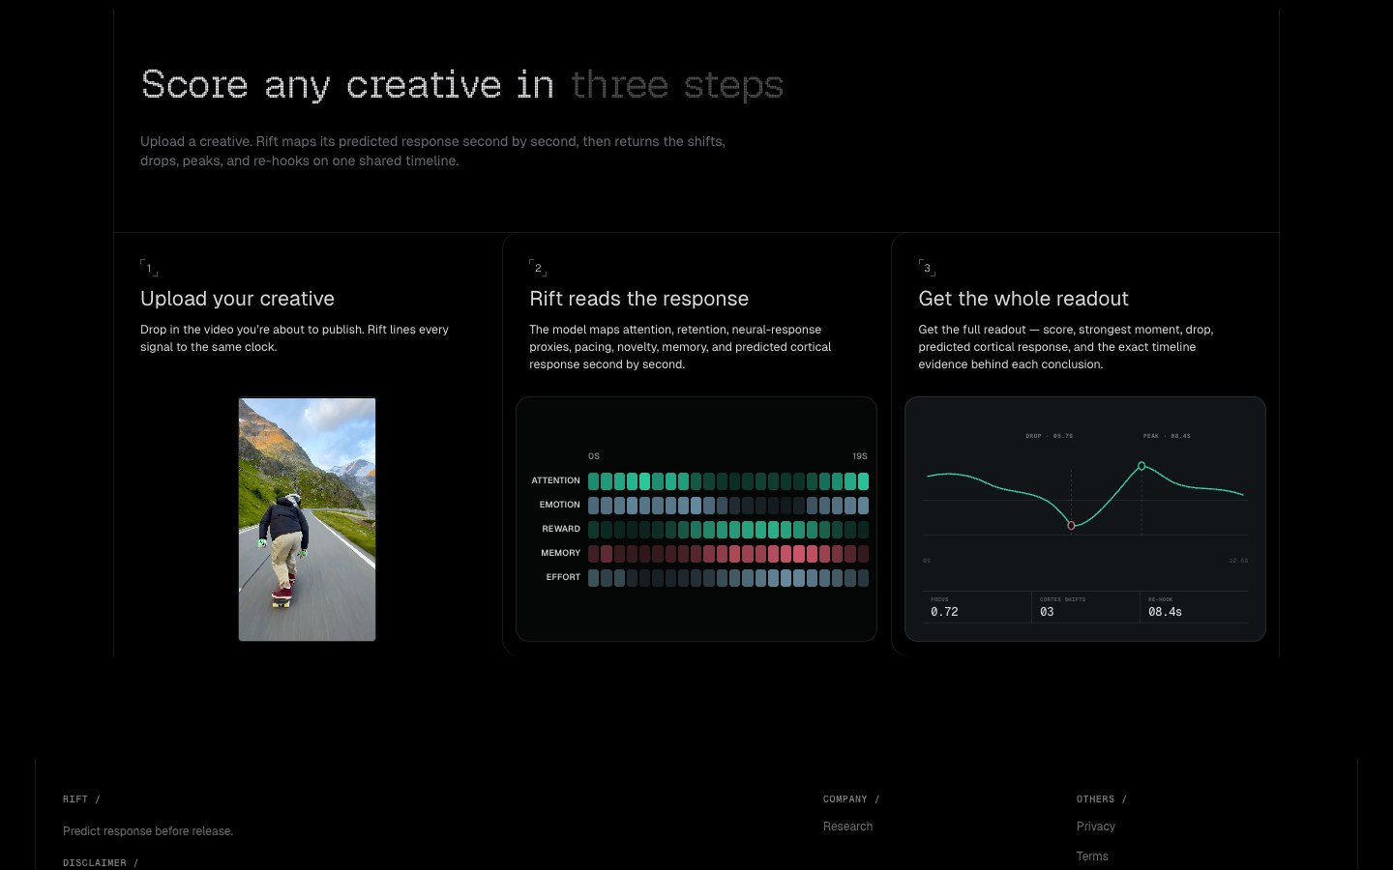
Task: Click the ATTENTION row label in heatmap
Action: pos(555,480)
